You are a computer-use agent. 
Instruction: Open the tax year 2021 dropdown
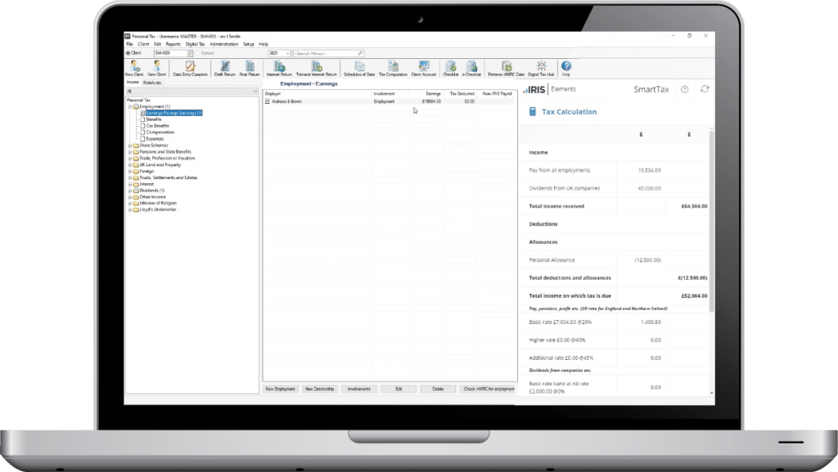[x=278, y=53]
